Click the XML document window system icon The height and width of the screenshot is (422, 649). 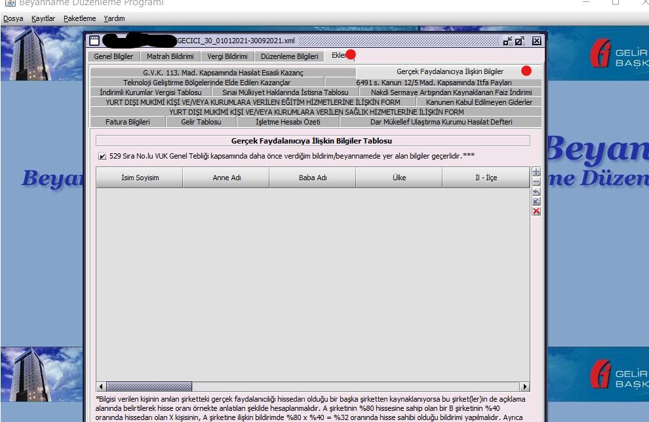point(94,41)
